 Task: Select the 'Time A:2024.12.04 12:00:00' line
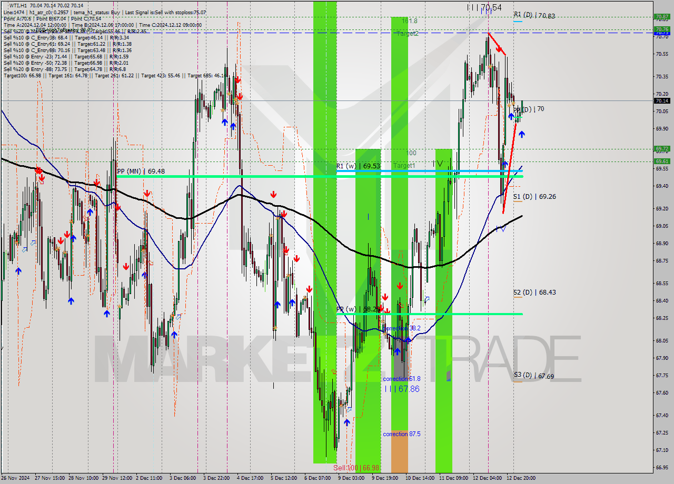click(x=35, y=25)
